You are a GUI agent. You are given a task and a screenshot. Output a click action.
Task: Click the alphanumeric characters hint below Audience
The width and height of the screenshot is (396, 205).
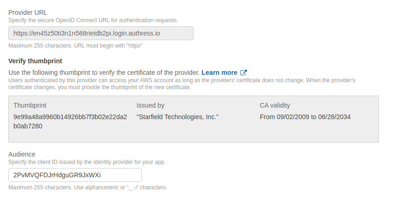pyautogui.click(x=88, y=187)
